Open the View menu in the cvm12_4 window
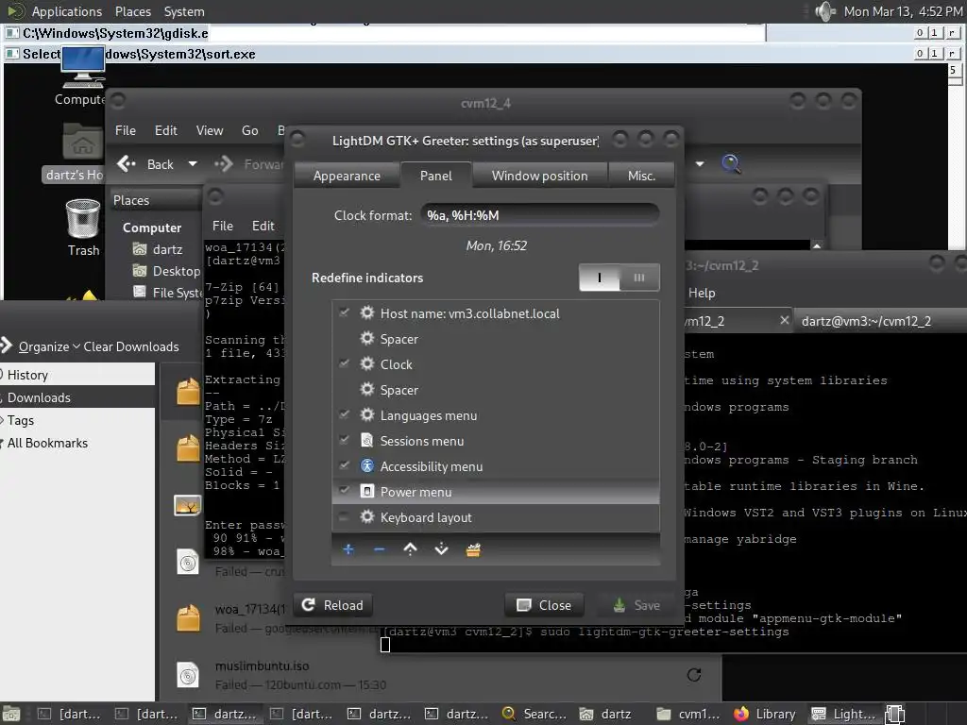Viewport: 967px width, 725px height. click(210, 130)
